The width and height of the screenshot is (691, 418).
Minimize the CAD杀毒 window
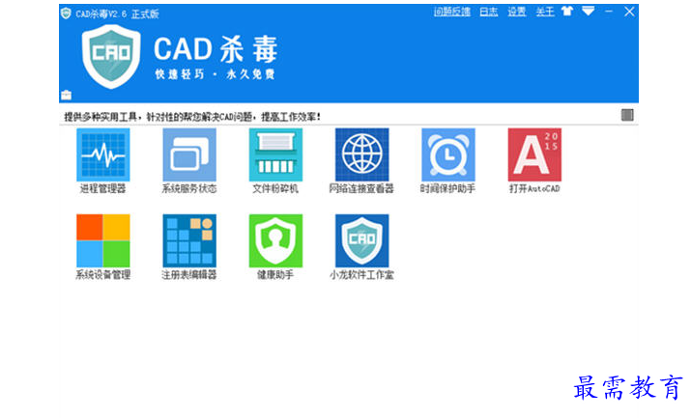pyautogui.click(x=609, y=12)
